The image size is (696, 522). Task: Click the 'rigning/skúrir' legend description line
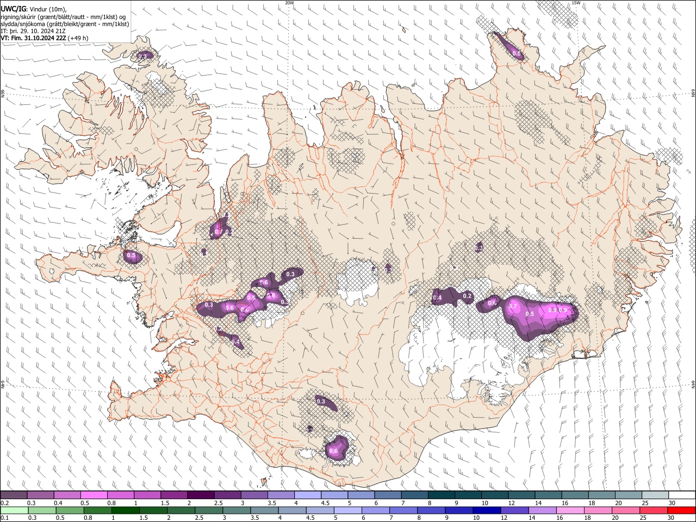pos(64,17)
